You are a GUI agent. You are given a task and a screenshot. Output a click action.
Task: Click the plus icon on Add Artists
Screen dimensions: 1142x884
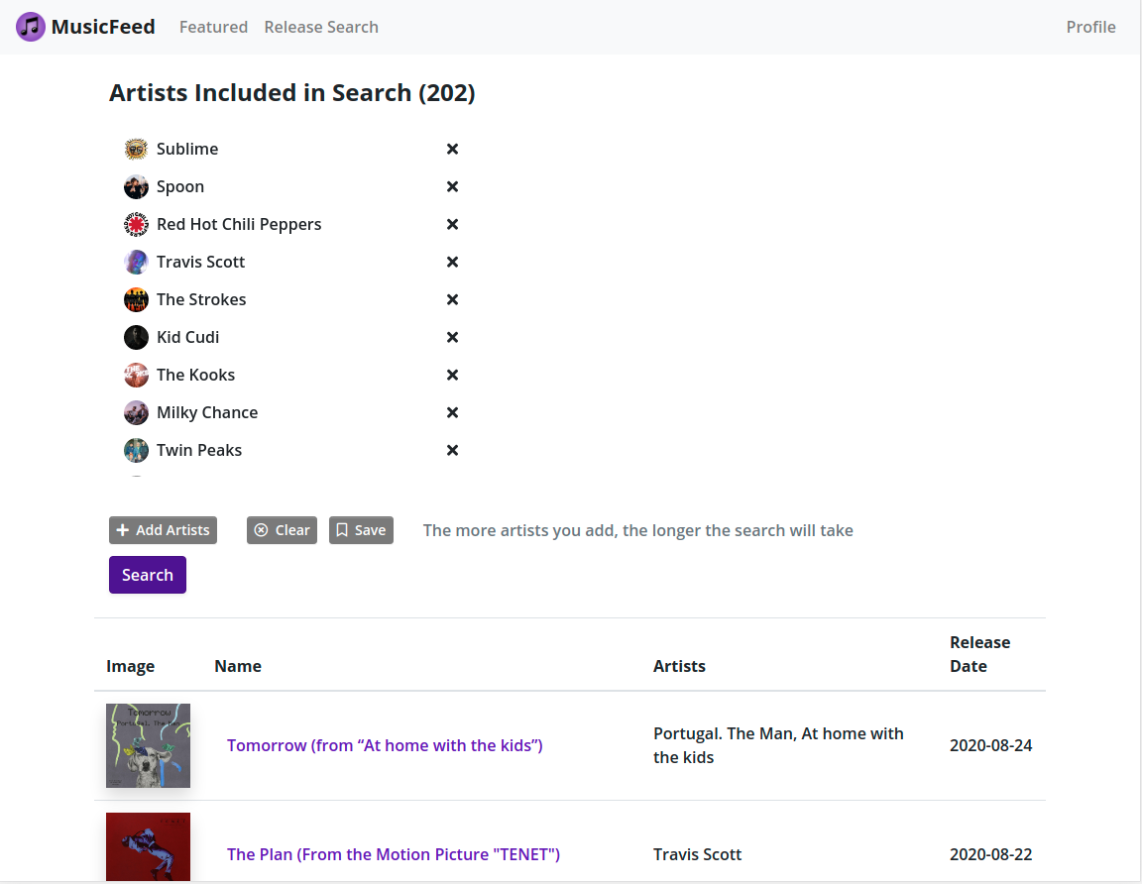(121, 530)
